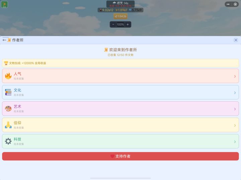Click the 欢迎来到作者所 heading
Viewport: 241px width, 180px height.
123,50
